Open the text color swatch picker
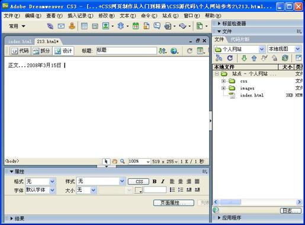The height and width of the screenshot is (225, 305). pos(139,190)
